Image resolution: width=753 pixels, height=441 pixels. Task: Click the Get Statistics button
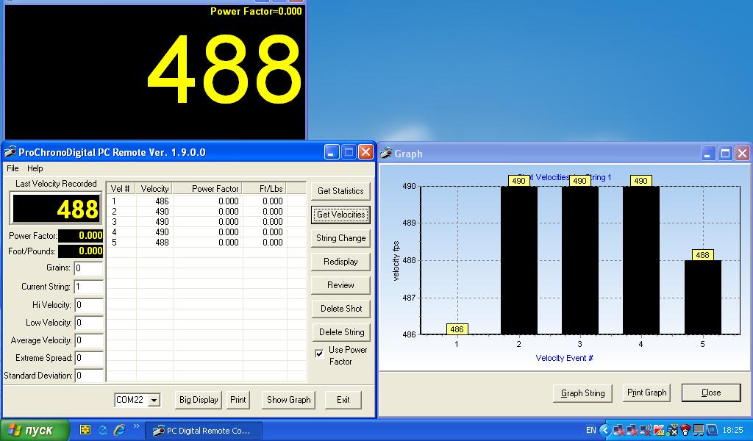340,191
